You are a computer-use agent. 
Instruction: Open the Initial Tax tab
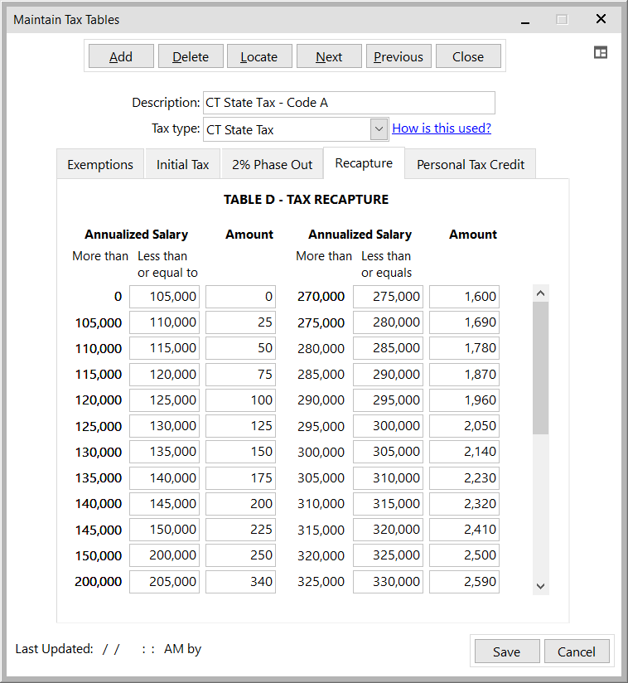[x=182, y=164]
